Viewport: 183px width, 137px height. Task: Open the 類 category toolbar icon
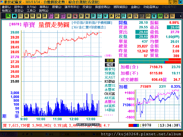click(69, 16)
